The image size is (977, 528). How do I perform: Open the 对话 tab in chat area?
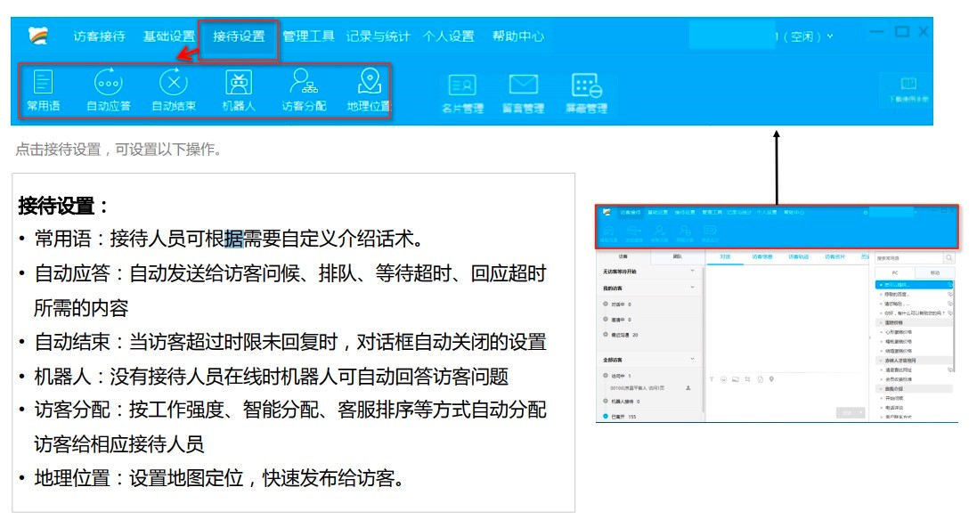pyautogui.click(x=725, y=256)
